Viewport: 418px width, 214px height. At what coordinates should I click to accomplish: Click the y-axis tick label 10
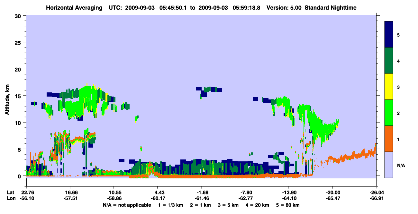pyautogui.click(x=18, y=123)
